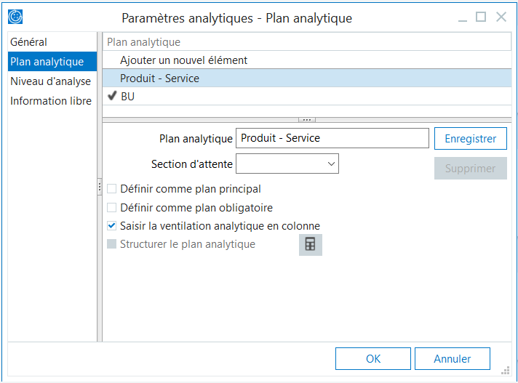The width and height of the screenshot is (518, 383).
Task: Check Définir comme plan obligatoire
Action: pos(112,208)
